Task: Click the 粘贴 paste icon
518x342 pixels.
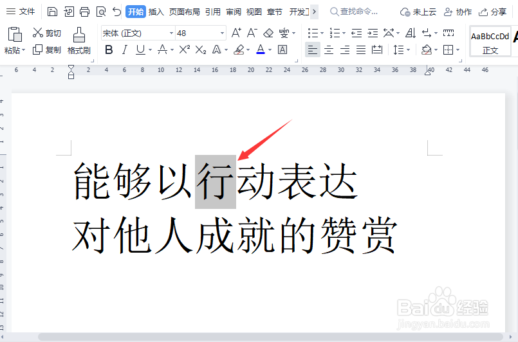Action: [x=15, y=34]
